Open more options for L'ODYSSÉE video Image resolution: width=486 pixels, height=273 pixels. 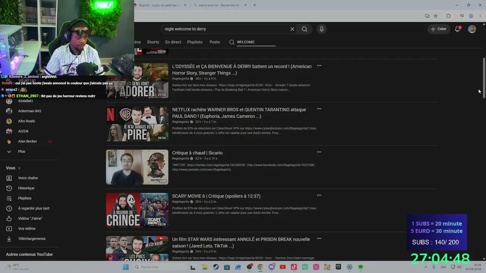pos(319,66)
